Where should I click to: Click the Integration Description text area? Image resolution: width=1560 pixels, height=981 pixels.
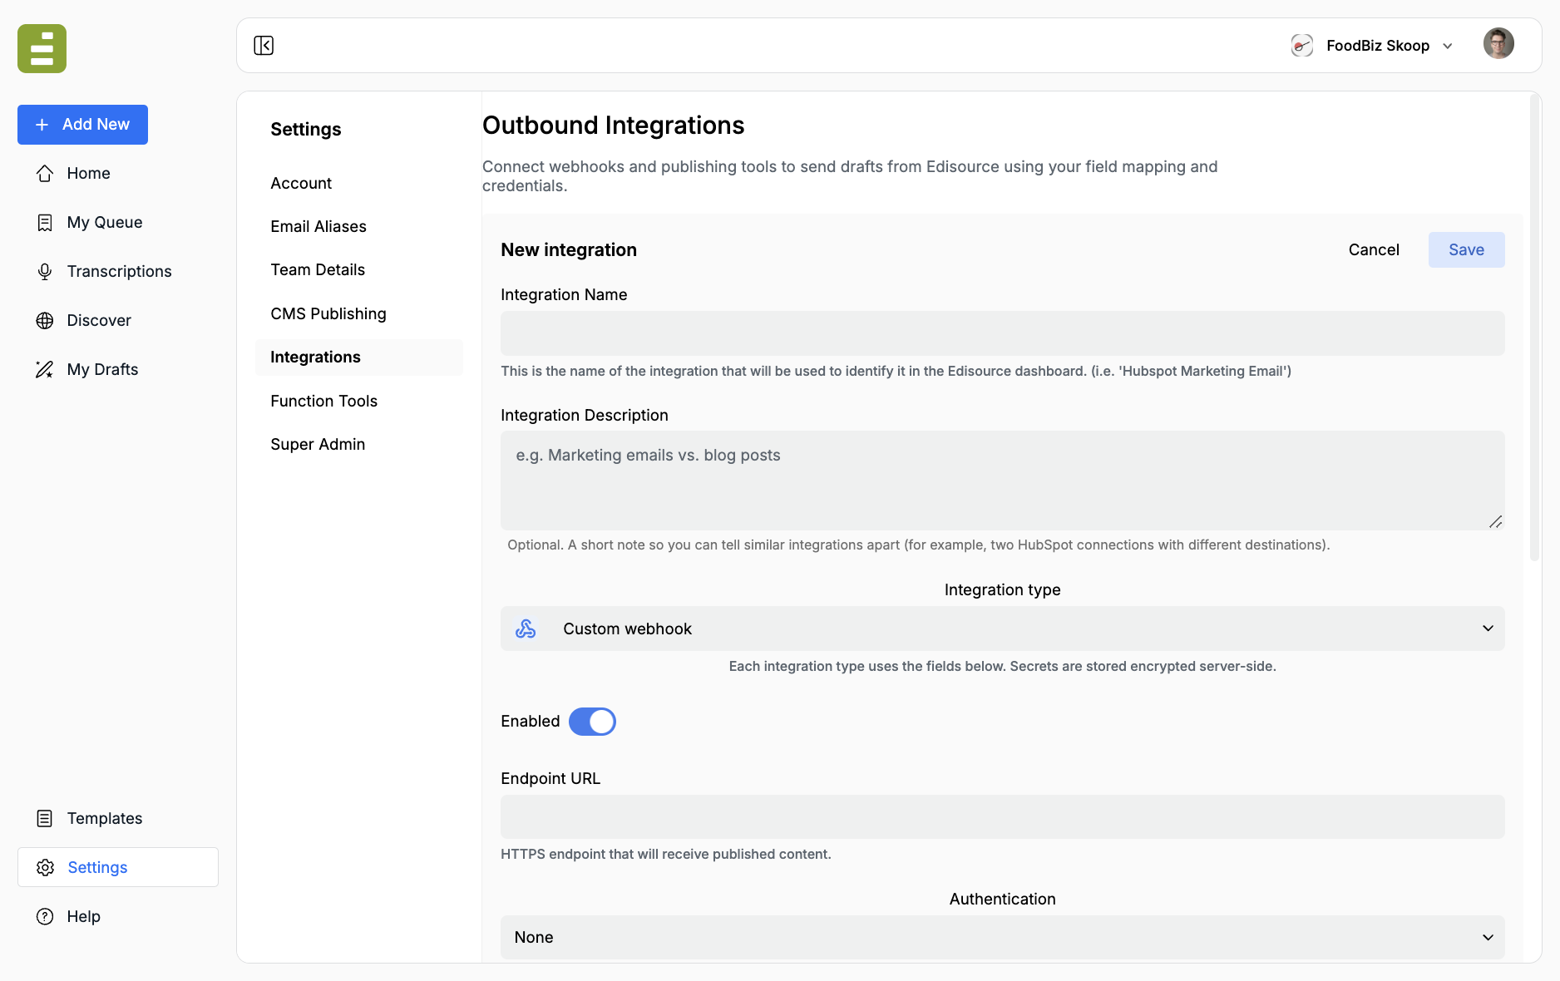point(1002,481)
